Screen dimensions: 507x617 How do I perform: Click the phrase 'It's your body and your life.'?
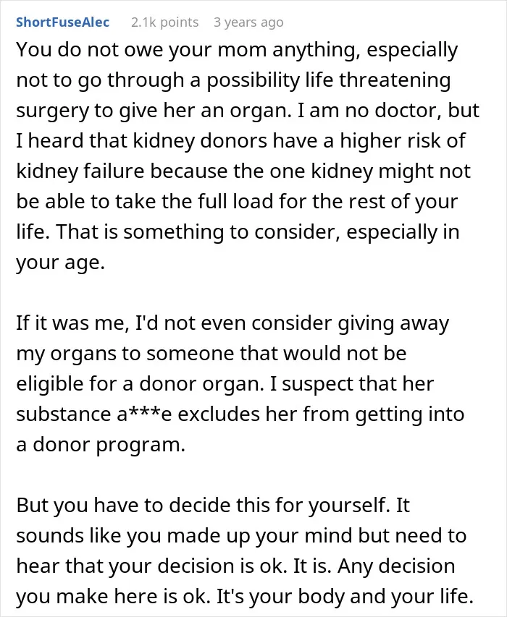[345, 597]
